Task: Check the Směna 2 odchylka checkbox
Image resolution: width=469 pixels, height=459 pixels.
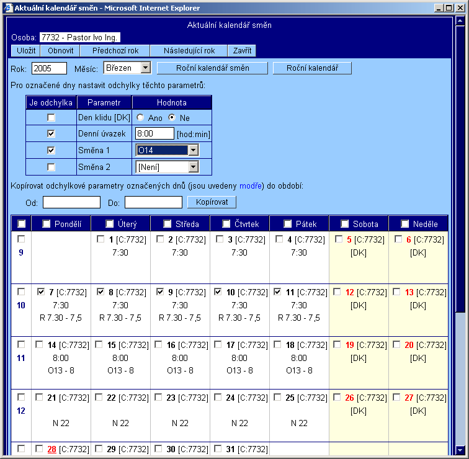Action: 51,167
